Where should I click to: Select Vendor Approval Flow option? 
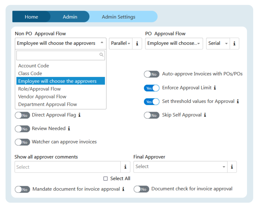click(x=42, y=97)
